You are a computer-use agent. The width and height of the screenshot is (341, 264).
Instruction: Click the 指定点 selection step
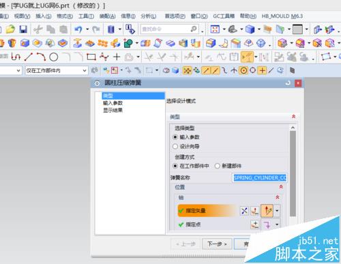pos(193,224)
